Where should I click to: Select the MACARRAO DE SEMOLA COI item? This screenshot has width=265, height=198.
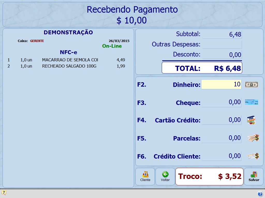coord(70,60)
